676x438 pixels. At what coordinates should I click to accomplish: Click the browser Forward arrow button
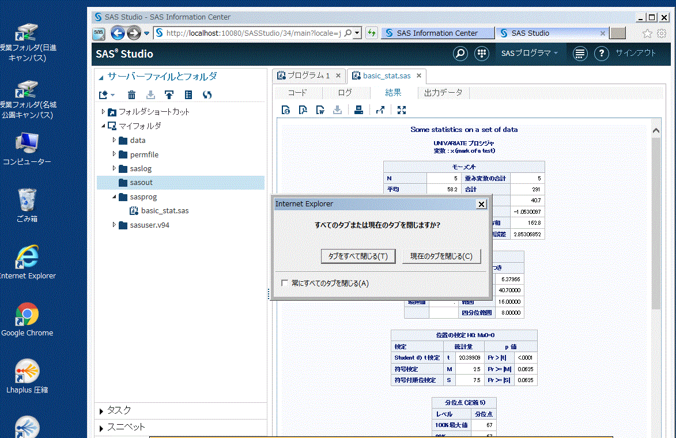click(x=134, y=33)
